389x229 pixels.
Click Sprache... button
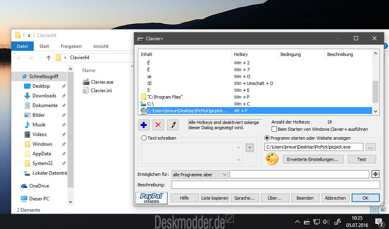click(x=245, y=198)
